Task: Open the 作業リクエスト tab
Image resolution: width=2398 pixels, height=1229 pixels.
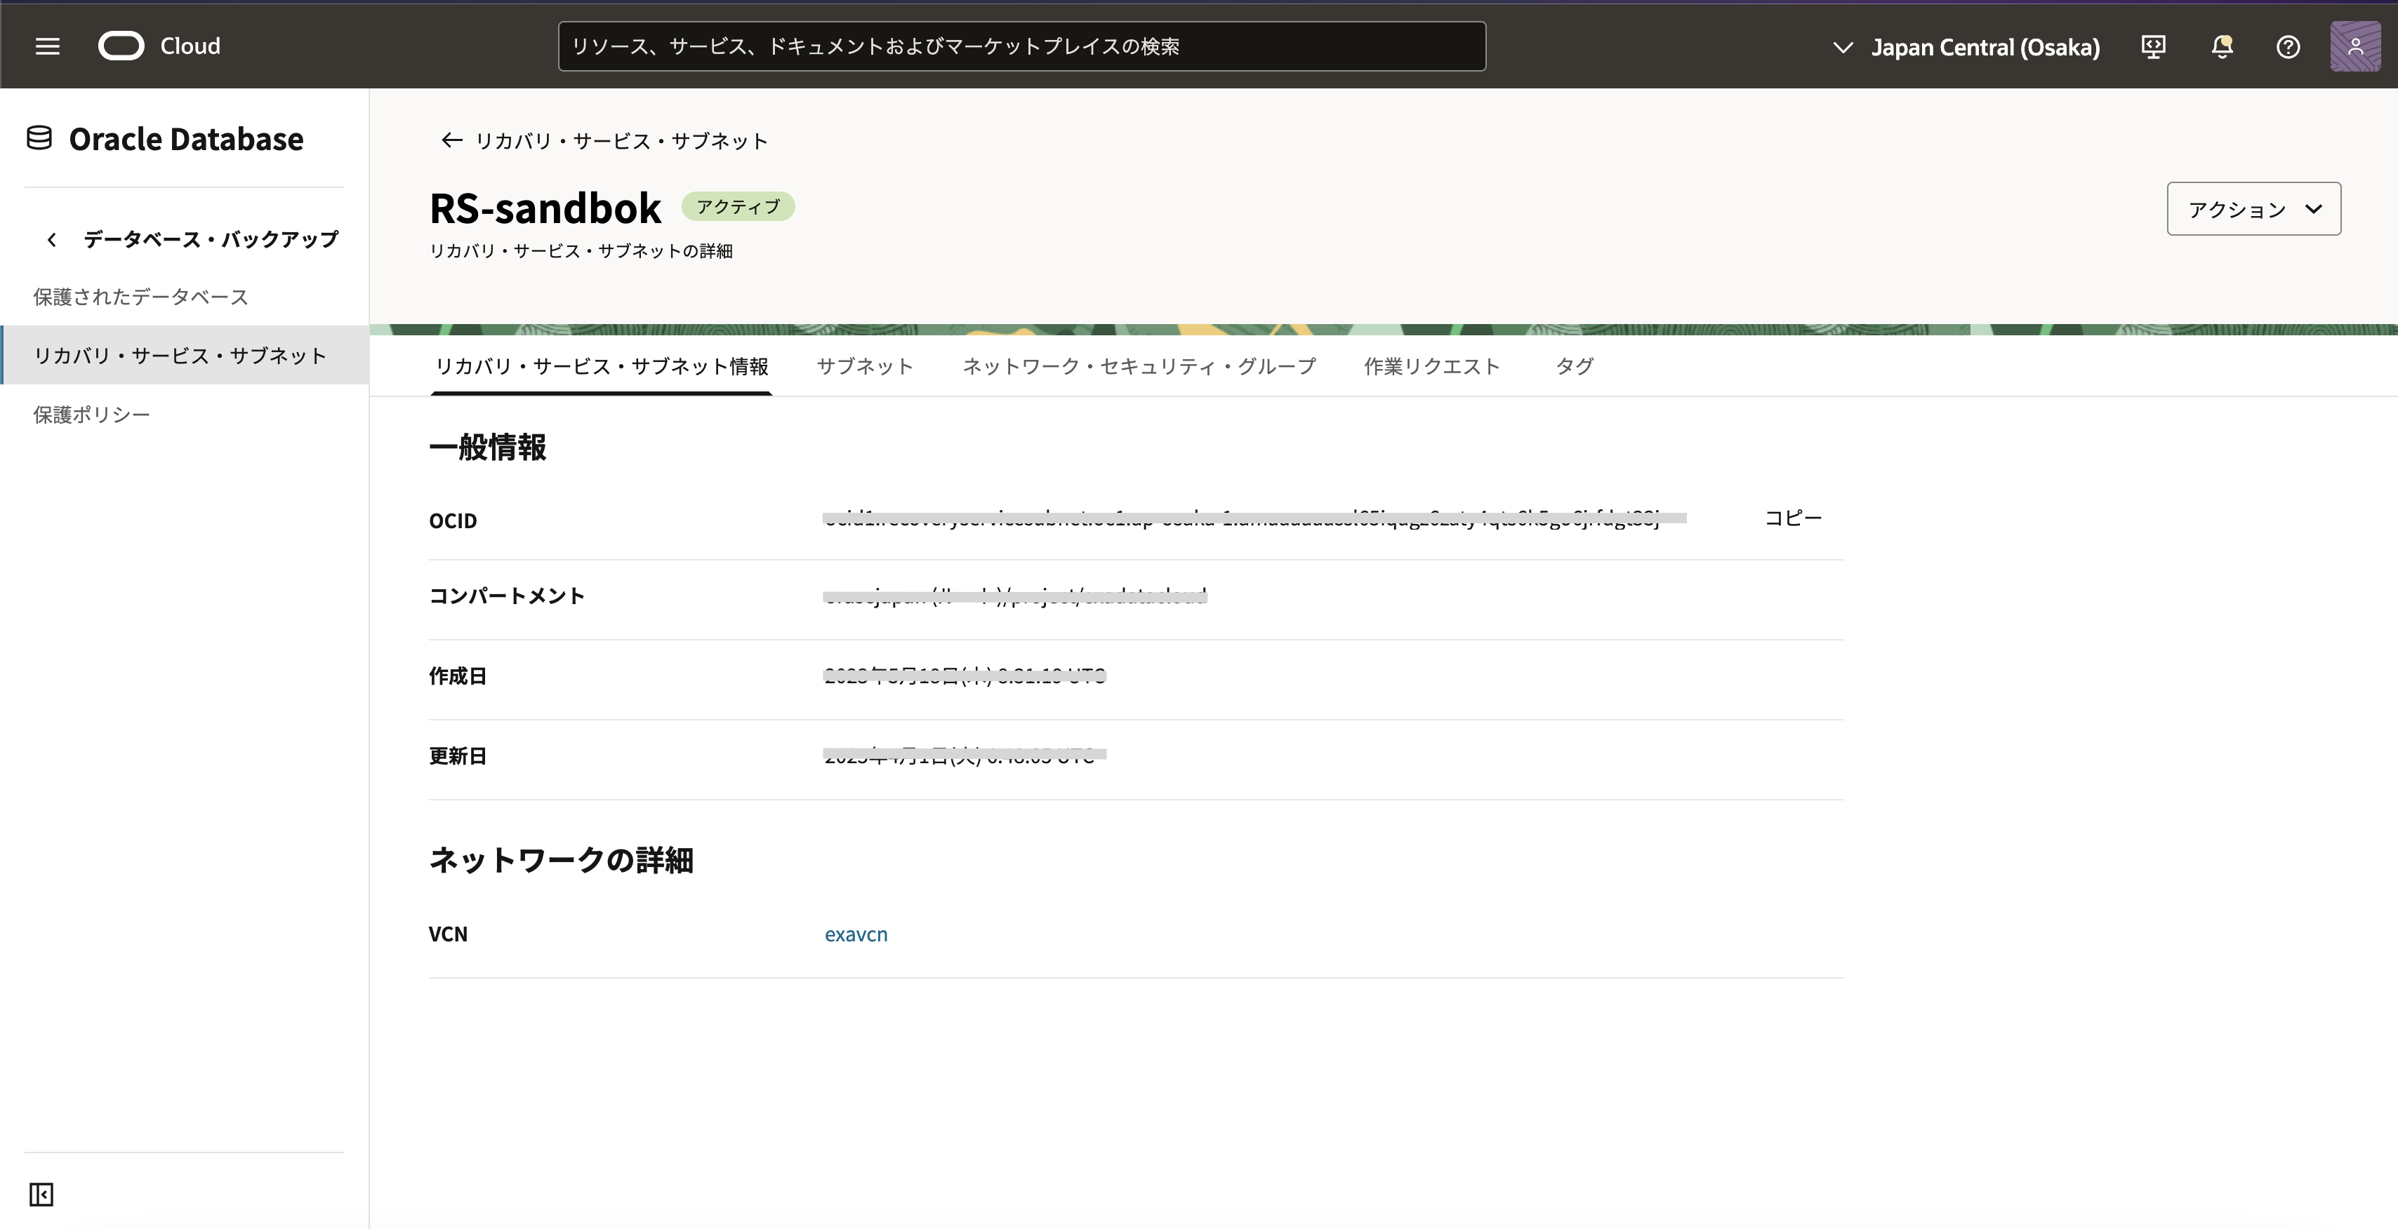Action: [x=1432, y=367]
